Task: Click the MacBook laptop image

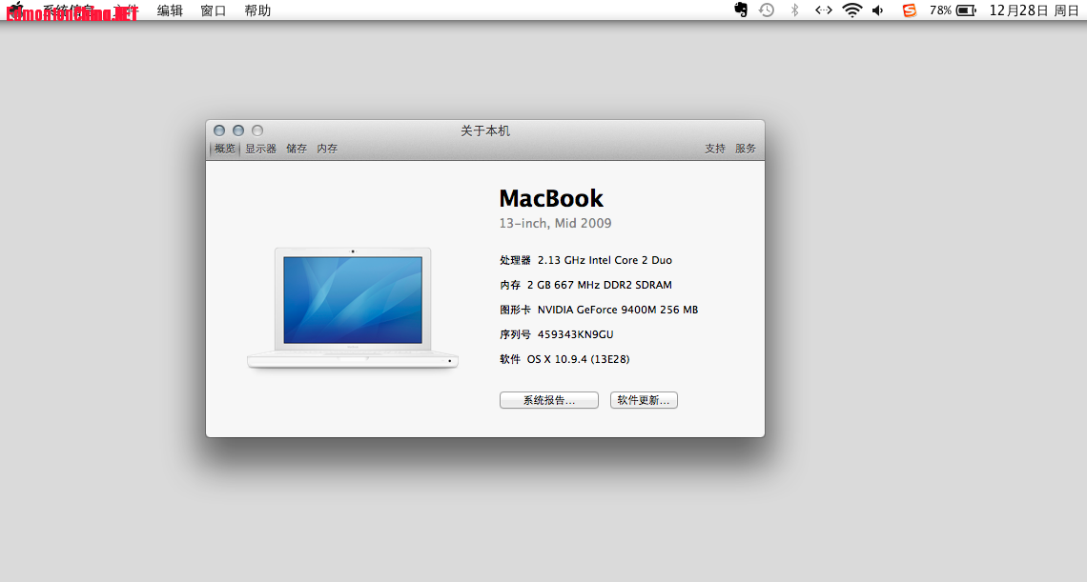Action: click(x=353, y=308)
